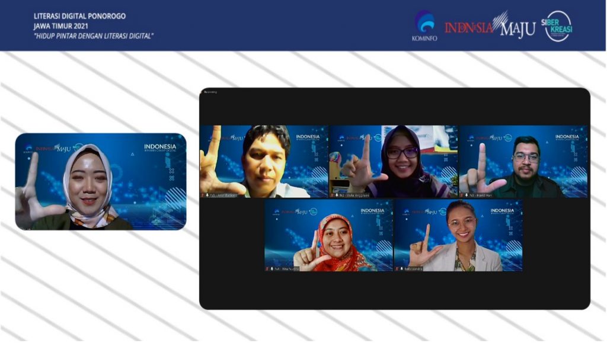This screenshot has height=343, width=607.
Task: Click the Kominfo logo in header
Action: [x=424, y=26]
